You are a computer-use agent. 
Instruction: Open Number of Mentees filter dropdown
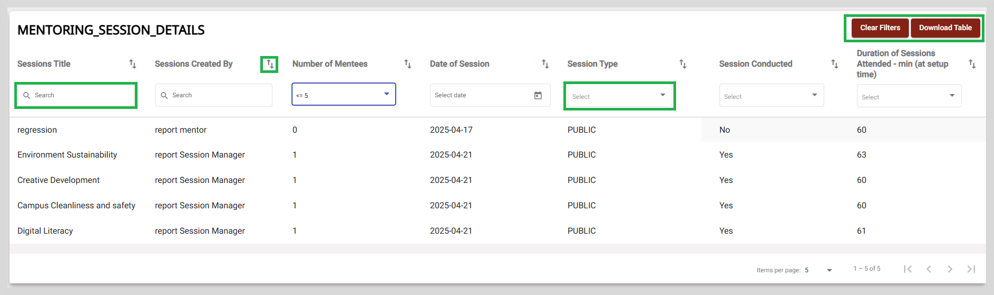[x=344, y=94]
